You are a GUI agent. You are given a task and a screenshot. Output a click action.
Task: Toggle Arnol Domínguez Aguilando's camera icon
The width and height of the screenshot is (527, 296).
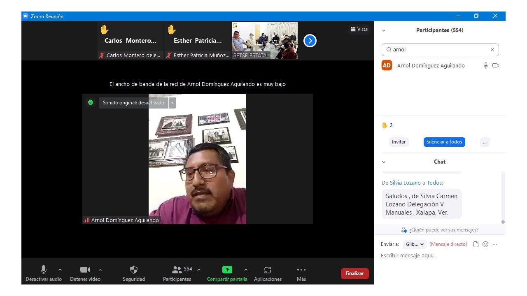pos(496,65)
